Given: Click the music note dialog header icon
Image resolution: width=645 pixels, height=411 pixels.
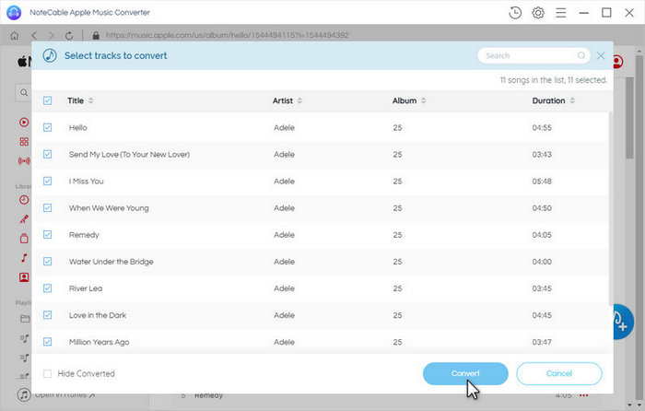Looking at the screenshot, I should coord(50,55).
